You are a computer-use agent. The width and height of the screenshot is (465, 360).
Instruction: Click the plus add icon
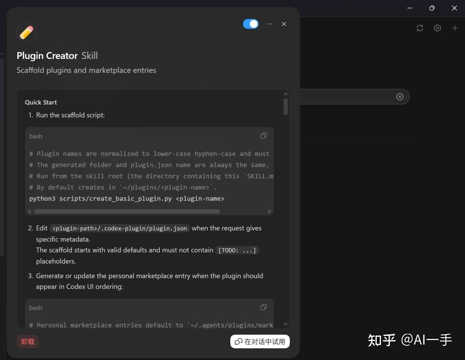(x=455, y=28)
